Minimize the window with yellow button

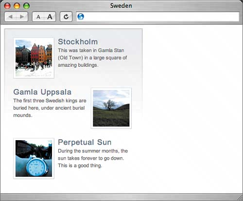(17, 6)
